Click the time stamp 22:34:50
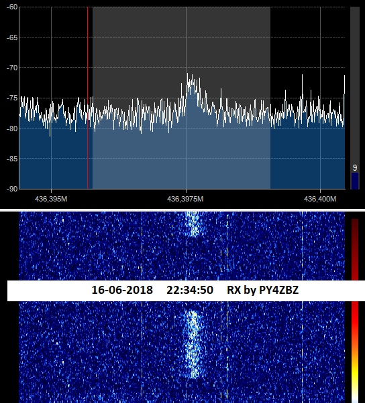The height and width of the screenshot is (403, 365). point(190,290)
